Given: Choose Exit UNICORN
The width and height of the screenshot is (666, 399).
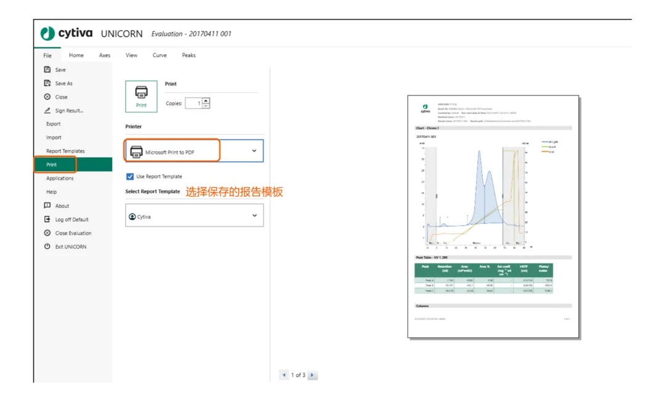Looking at the screenshot, I should pyautogui.click(x=70, y=247).
